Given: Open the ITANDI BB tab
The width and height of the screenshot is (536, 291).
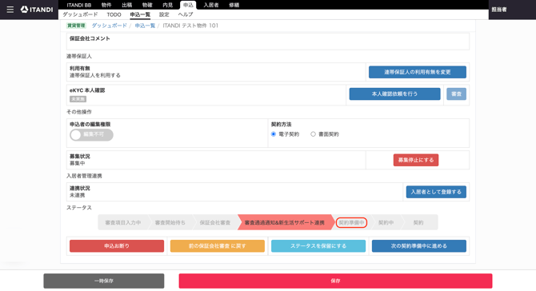Looking at the screenshot, I should click(79, 5).
